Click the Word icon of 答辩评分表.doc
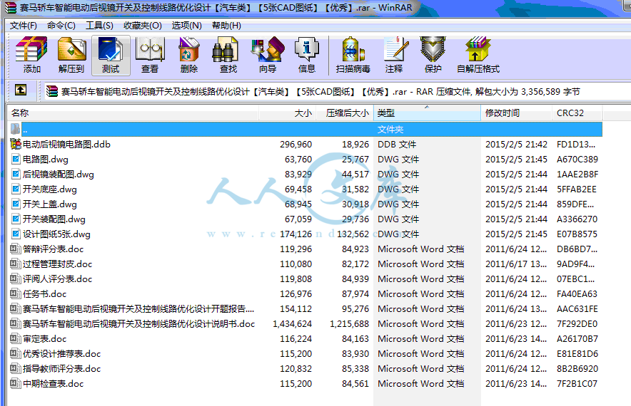Viewport: 631px width, 406px height. pos(15,249)
